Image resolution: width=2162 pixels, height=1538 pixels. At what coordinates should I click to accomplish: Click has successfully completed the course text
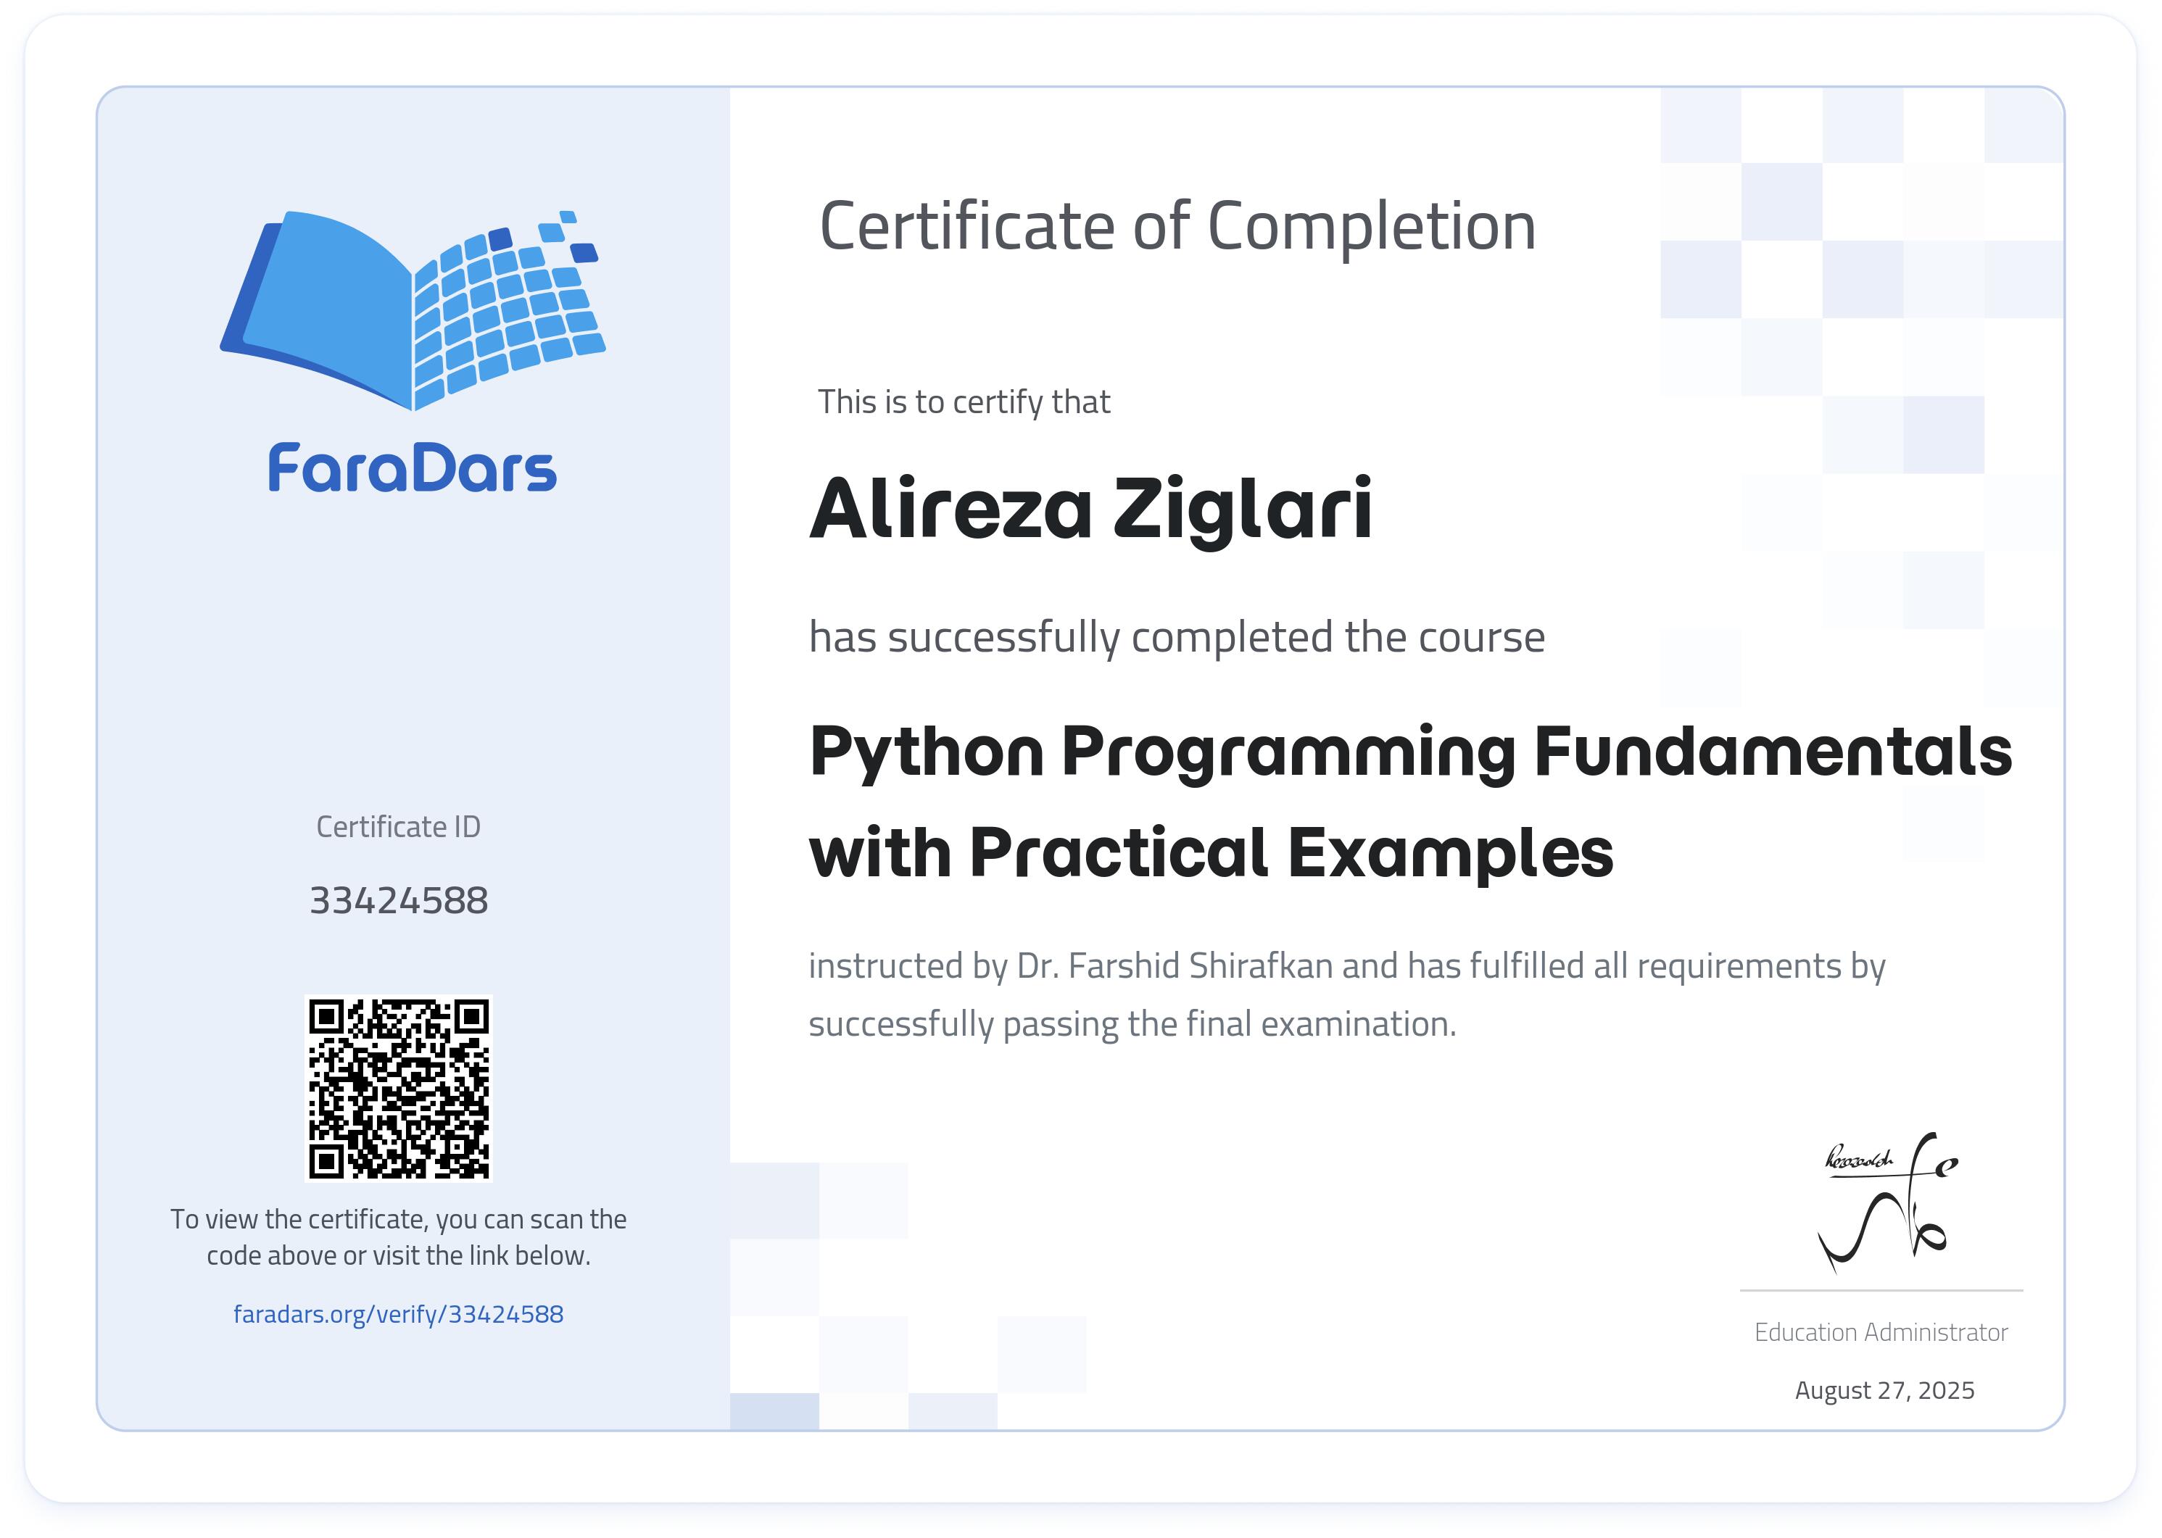coord(1177,639)
